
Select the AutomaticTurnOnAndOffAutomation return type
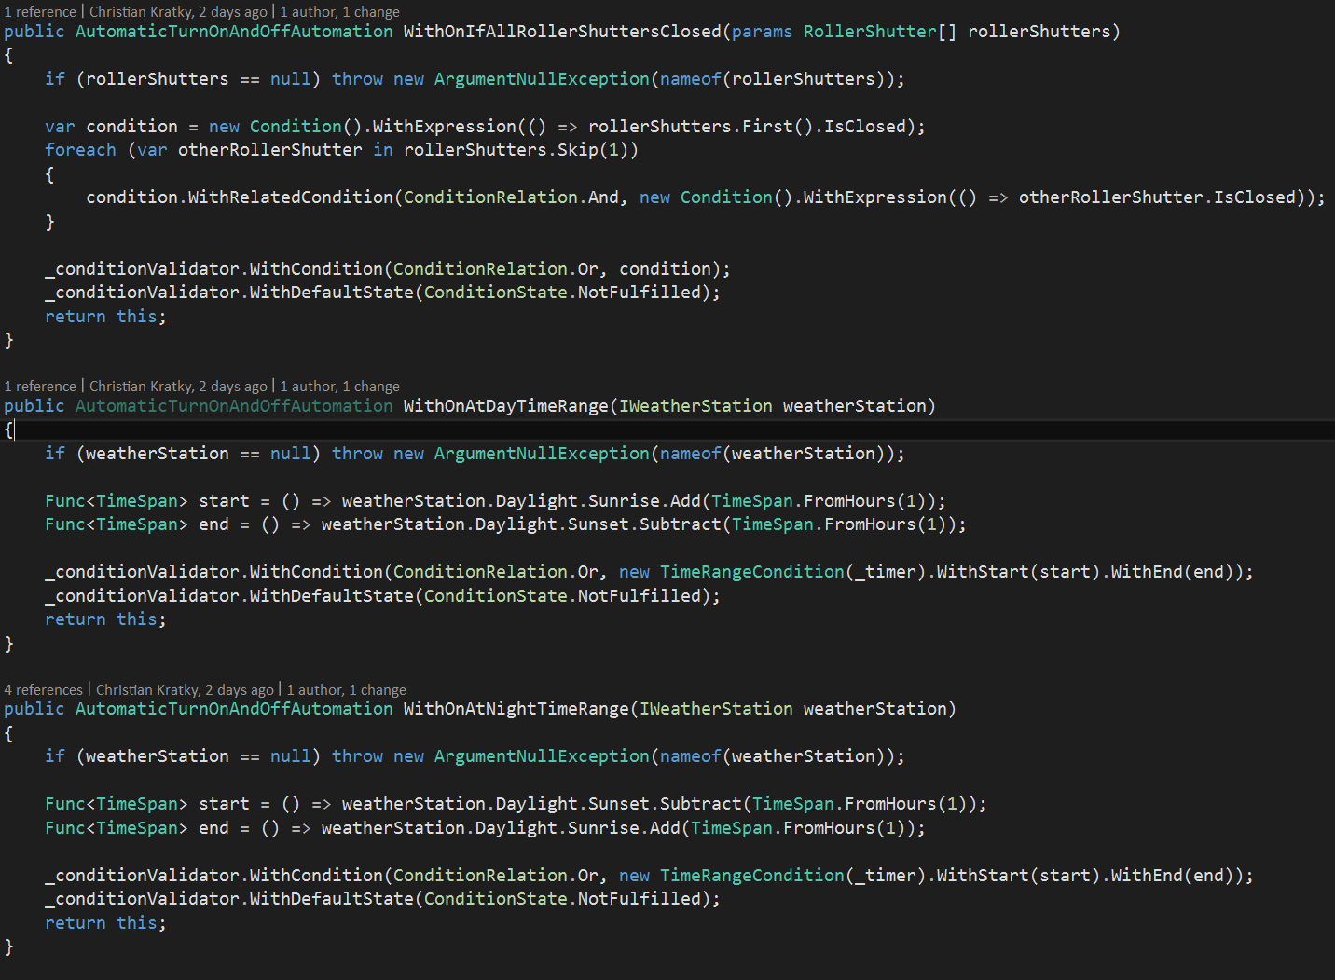(233, 31)
